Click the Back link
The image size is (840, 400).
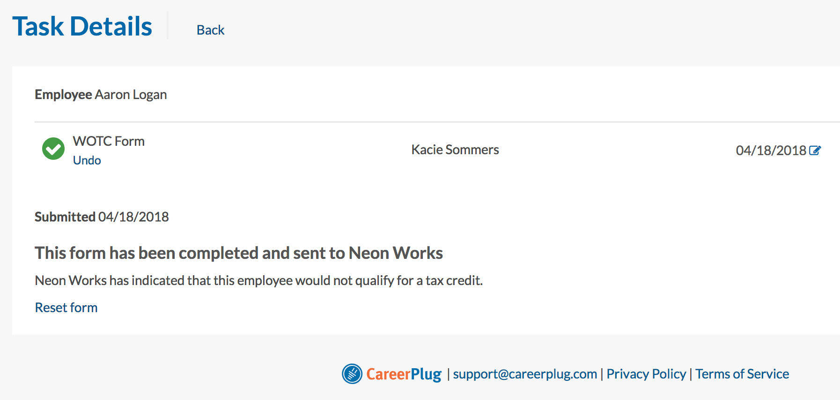[210, 30]
